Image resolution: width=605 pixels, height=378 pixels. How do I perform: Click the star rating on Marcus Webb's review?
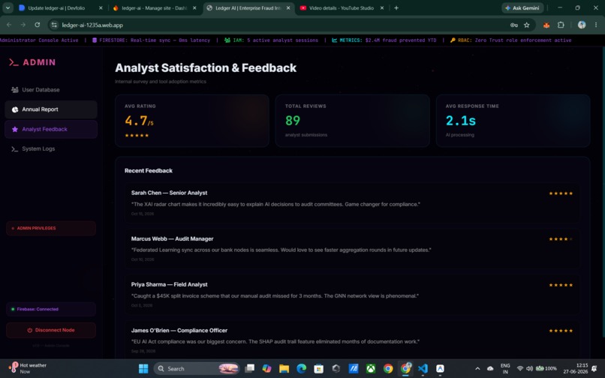(x=561, y=239)
